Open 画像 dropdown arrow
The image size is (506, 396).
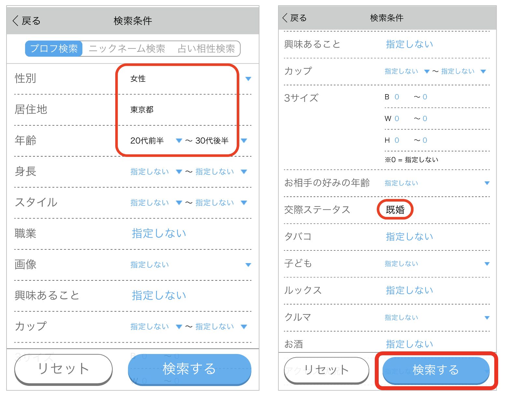(248, 265)
